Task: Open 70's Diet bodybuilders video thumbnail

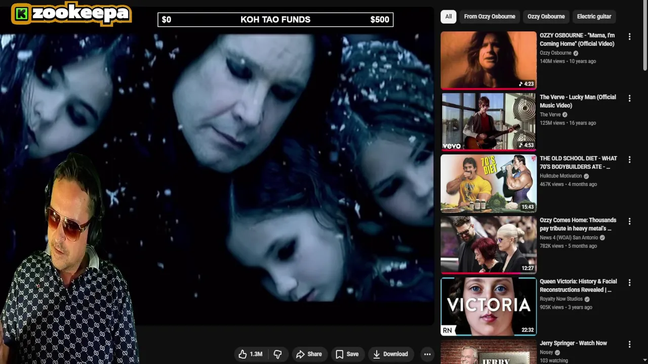Action: pos(489,184)
